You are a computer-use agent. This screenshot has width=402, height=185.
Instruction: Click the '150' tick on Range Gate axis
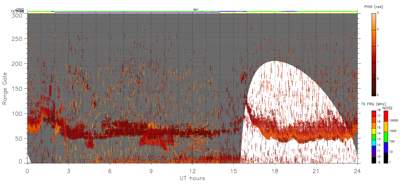(18, 89)
